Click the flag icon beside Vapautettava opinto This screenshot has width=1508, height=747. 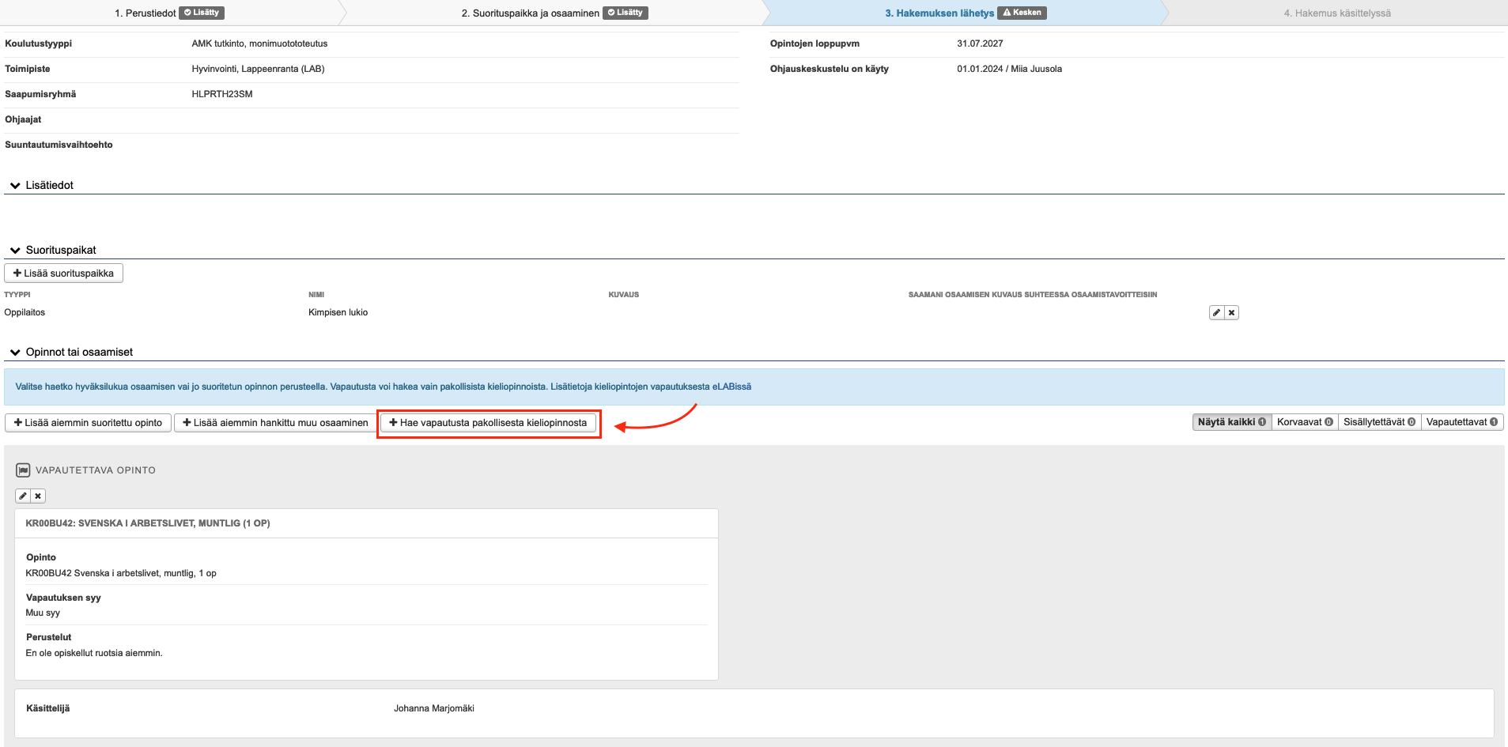click(x=23, y=470)
